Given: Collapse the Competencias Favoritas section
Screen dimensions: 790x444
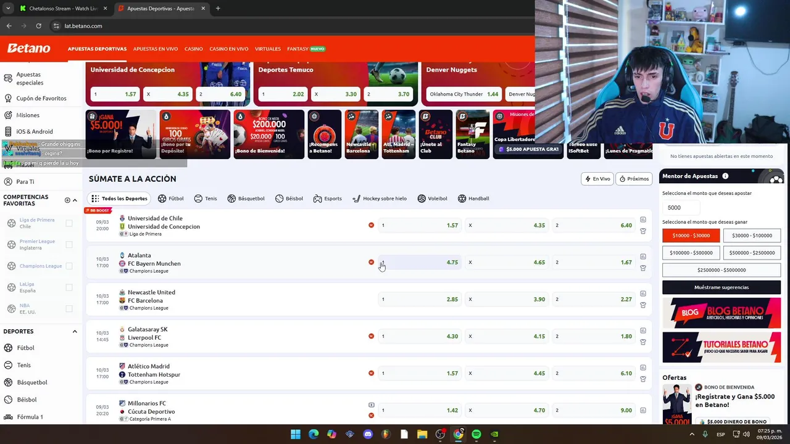Looking at the screenshot, I should (x=75, y=200).
